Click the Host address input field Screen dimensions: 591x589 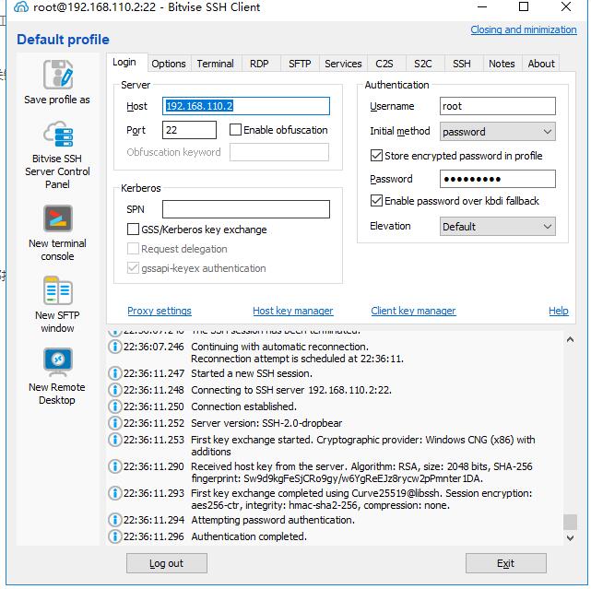click(x=246, y=106)
